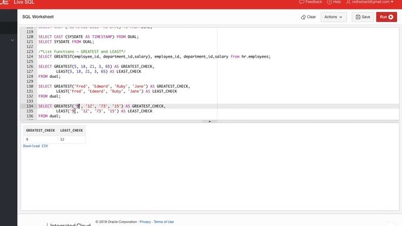Click the play arrow icon in Run
402x226 pixels.
(x=391, y=17)
